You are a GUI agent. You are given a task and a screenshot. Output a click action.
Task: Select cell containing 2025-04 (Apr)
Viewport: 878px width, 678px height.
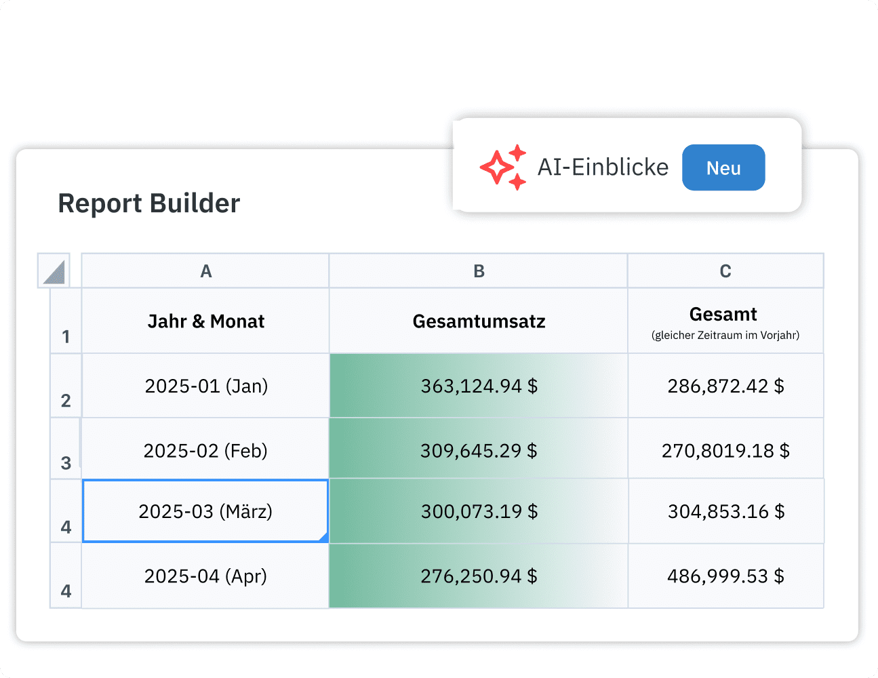click(x=205, y=576)
